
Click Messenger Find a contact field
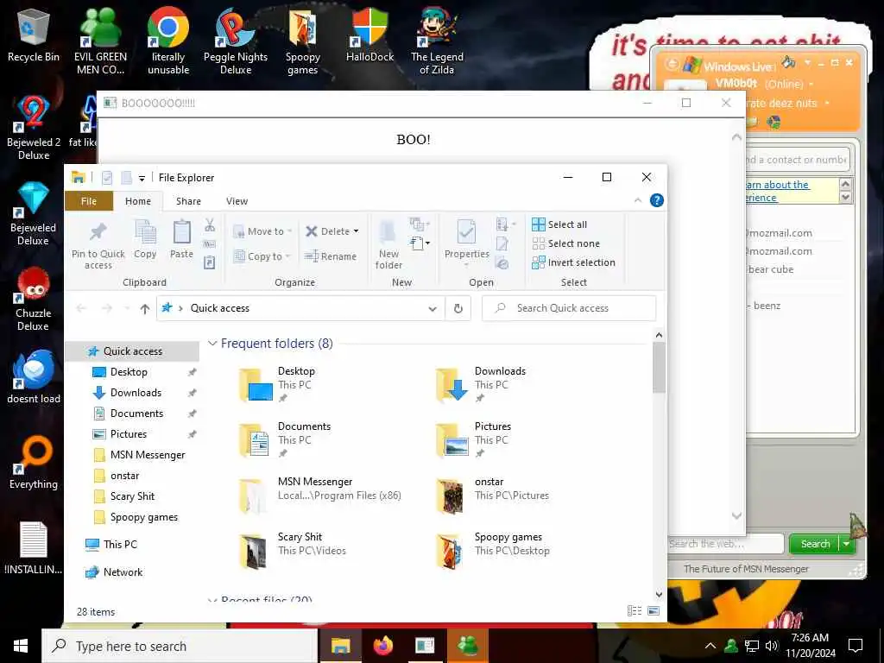[797, 160]
